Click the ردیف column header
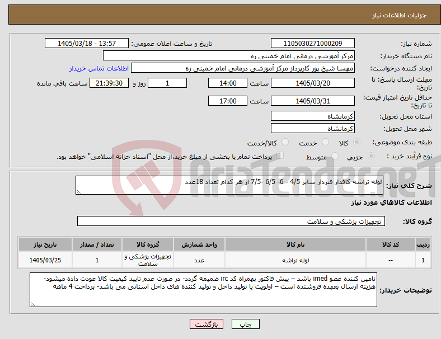This screenshot has width=441, height=339. point(423,244)
